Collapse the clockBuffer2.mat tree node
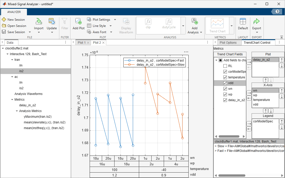 (x=3, y=48)
